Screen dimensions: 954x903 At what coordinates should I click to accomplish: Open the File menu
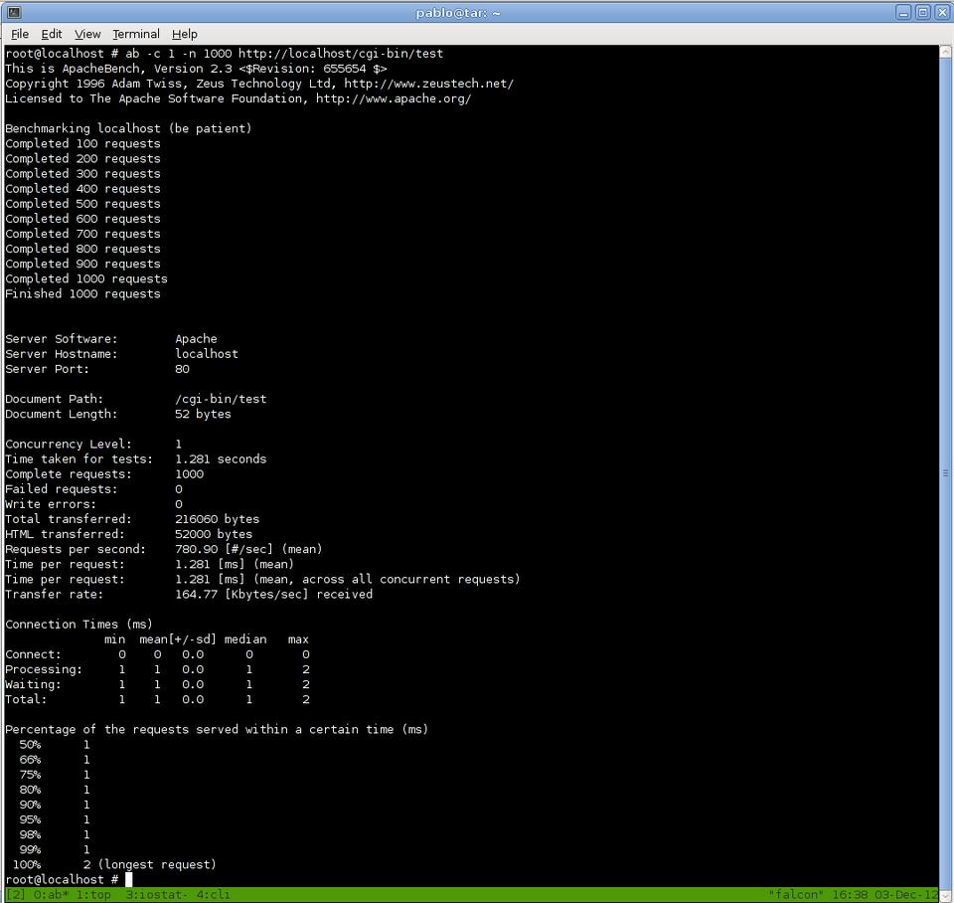(x=20, y=34)
